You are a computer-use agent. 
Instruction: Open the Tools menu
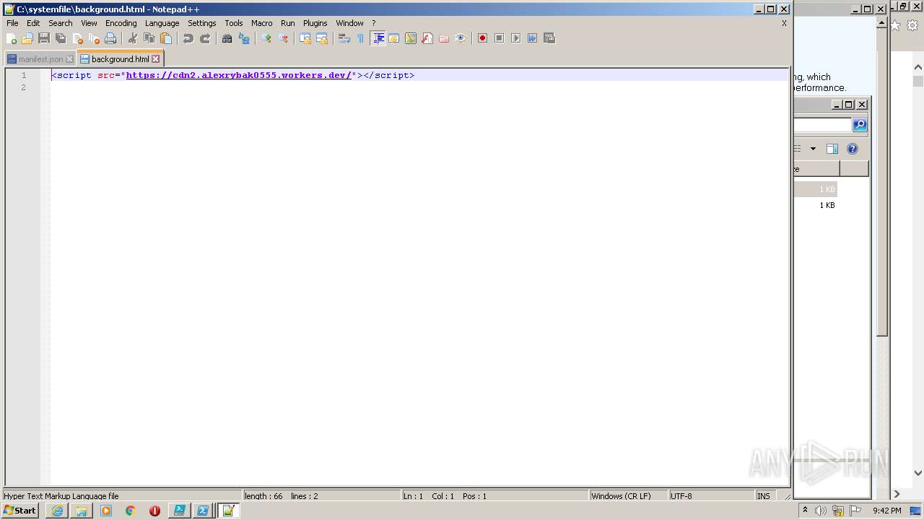(234, 23)
